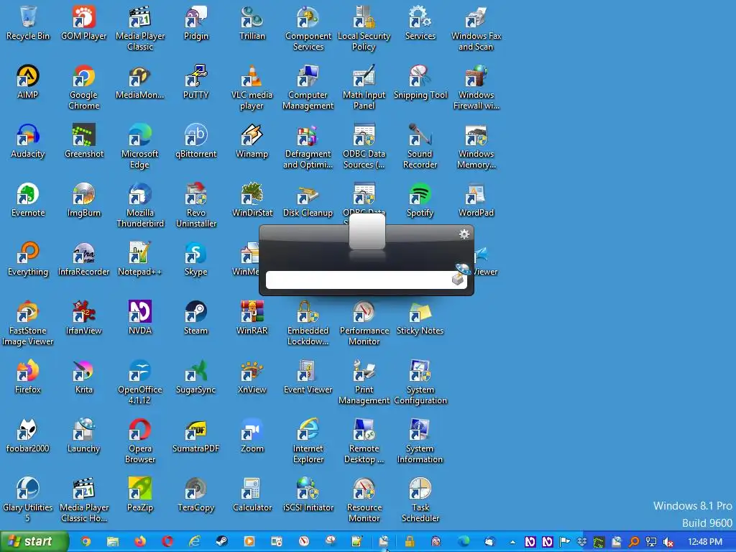Select the Disk Cleanup shortcut

(308, 200)
